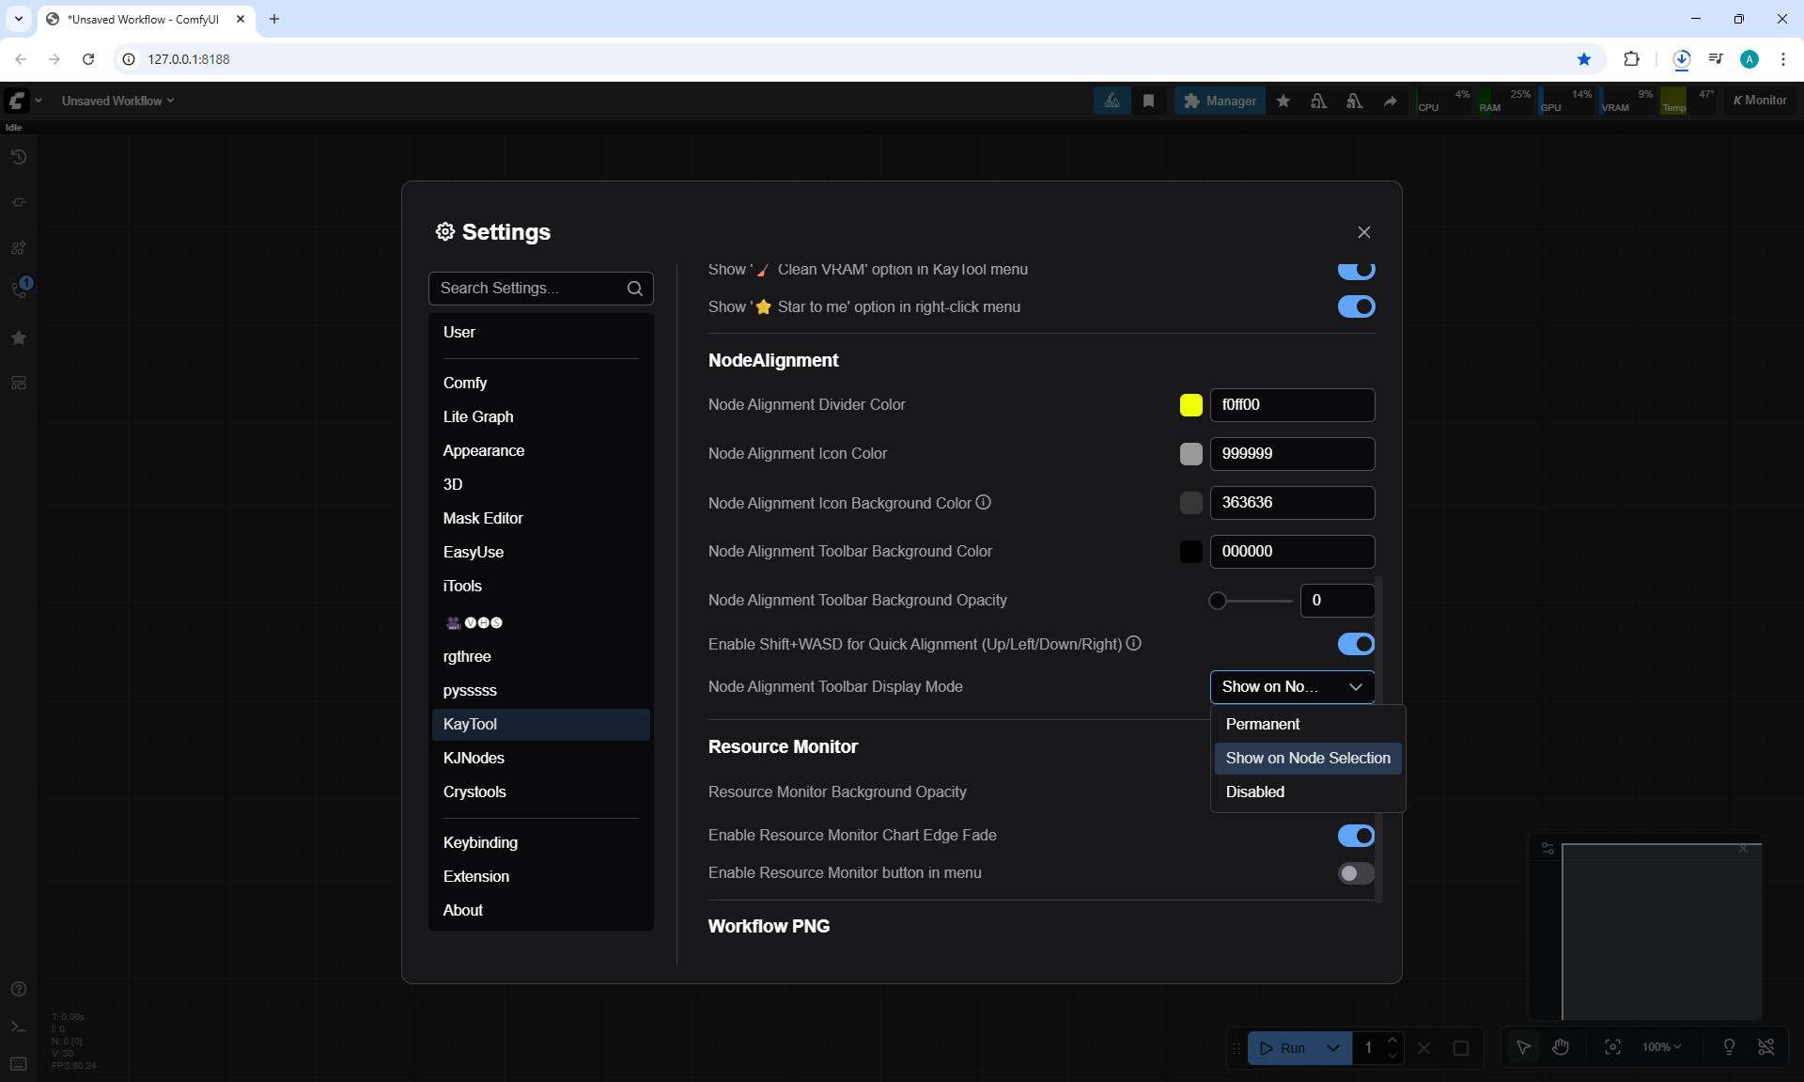Open the Manager button
Image resolution: width=1804 pixels, height=1082 pixels.
point(1220,101)
